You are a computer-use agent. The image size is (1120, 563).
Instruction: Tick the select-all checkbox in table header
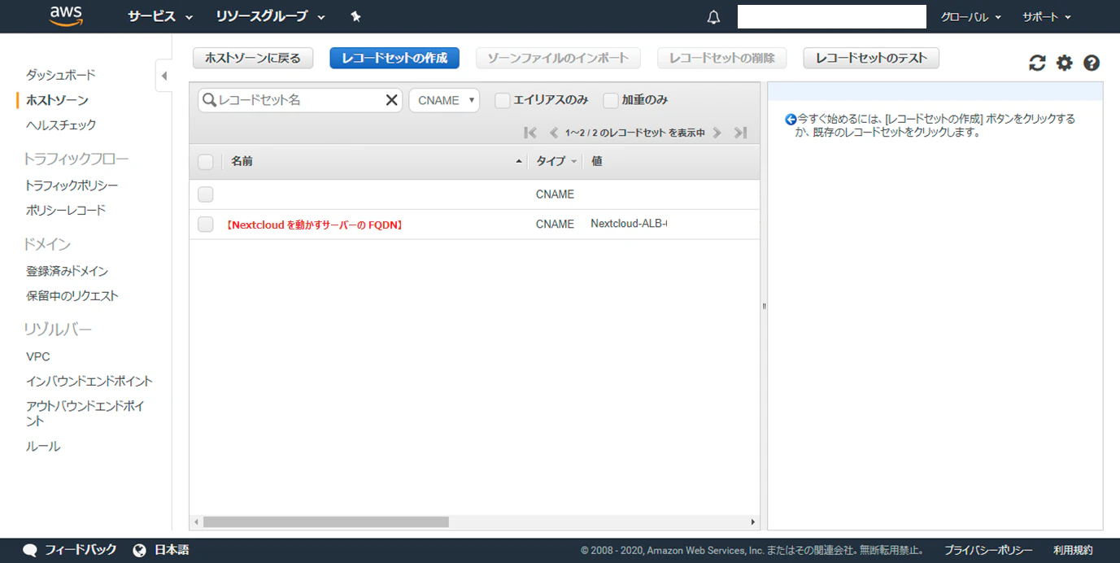pyautogui.click(x=206, y=162)
